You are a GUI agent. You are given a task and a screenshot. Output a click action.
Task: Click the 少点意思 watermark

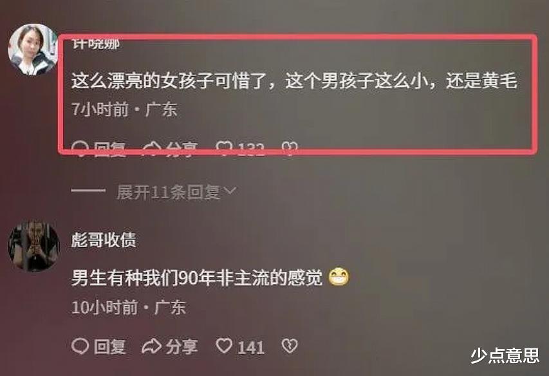pos(505,356)
